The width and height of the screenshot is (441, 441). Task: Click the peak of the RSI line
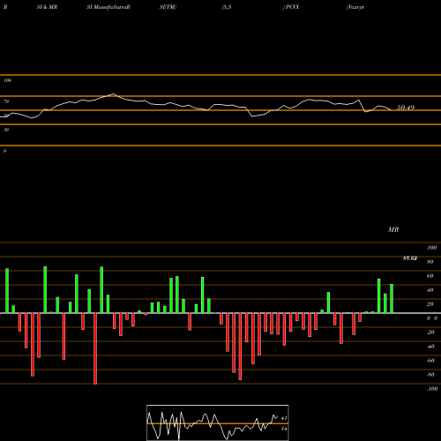click(x=113, y=94)
